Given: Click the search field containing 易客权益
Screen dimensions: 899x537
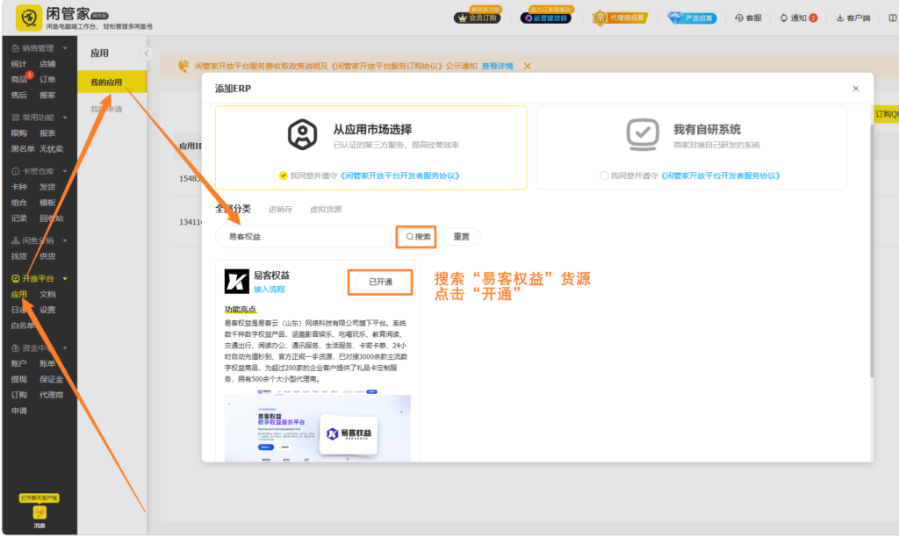Looking at the screenshot, I should point(305,237).
